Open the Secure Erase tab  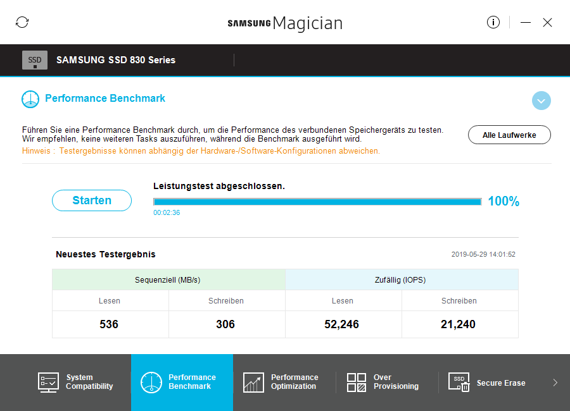click(490, 383)
